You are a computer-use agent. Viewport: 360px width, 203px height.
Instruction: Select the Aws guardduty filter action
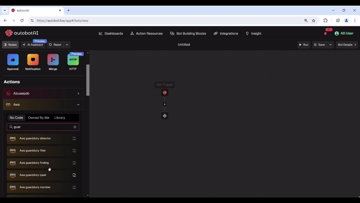click(43, 151)
